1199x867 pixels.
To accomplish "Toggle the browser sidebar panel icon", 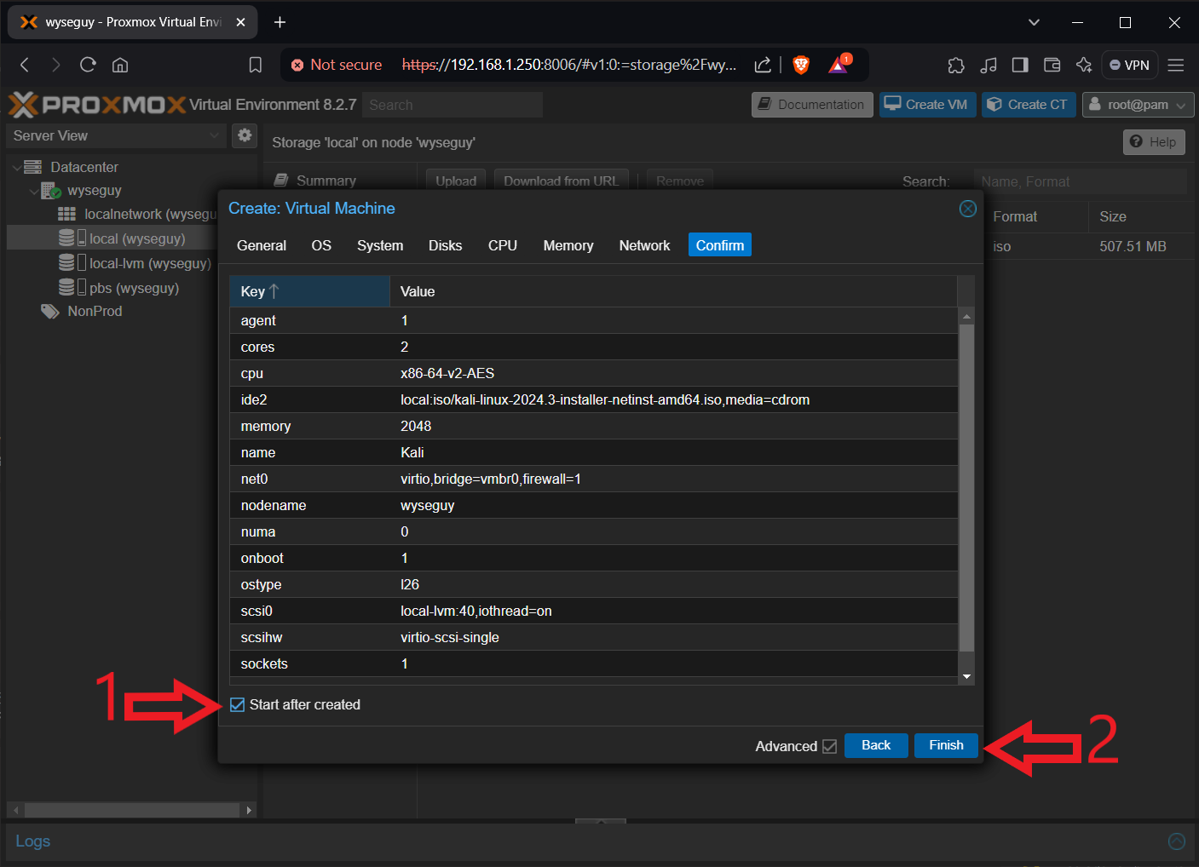I will (x=1020, y=65).
